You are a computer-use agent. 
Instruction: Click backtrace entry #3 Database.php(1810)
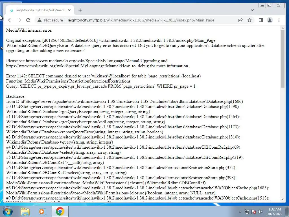[x=123, y=137]
